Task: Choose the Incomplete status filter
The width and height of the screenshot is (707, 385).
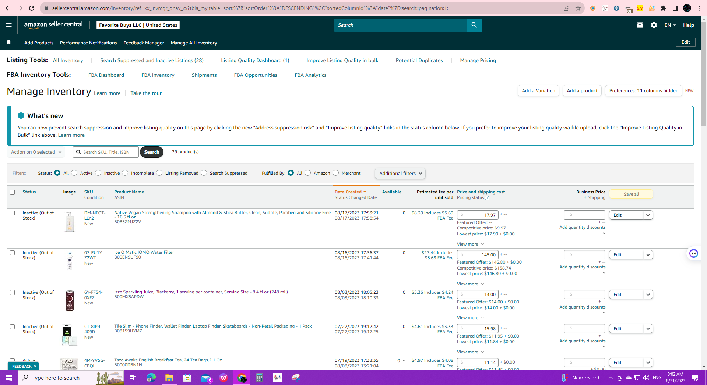Action: 125,173
